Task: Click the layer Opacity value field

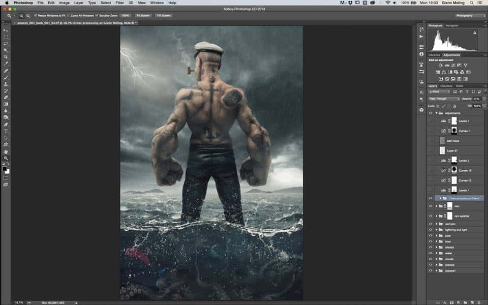Action: click(476, 99)
